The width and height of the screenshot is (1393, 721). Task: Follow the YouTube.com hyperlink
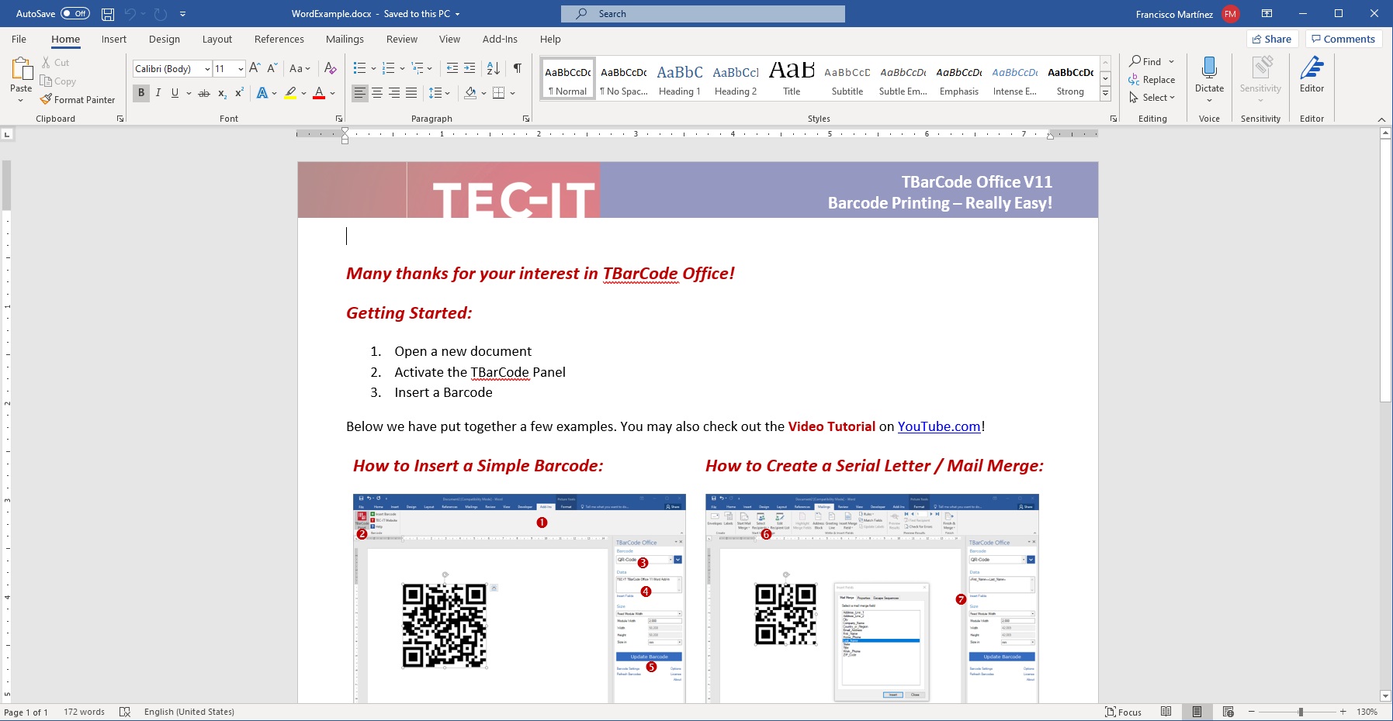[x=939, y=426]
